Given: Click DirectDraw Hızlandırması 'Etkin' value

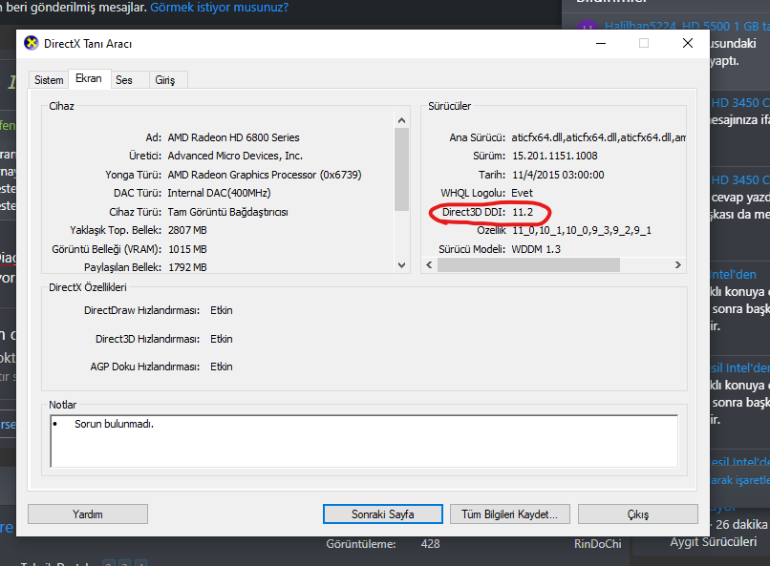Looking at the screenshot, I should 222,310.
